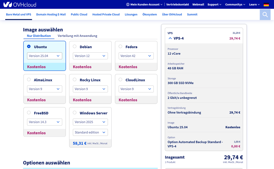Screen dimensions: 274x169
Task: Open the Windows Server Standard edition dropdown
Action: (90, 132)
